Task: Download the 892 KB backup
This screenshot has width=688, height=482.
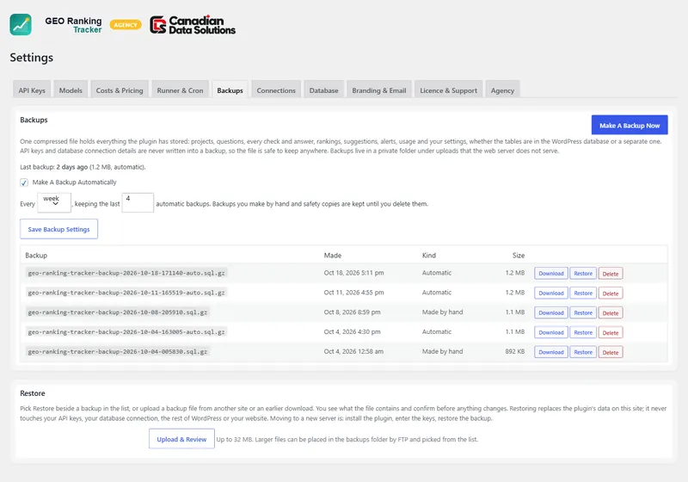Action: (x=551, y=352)
